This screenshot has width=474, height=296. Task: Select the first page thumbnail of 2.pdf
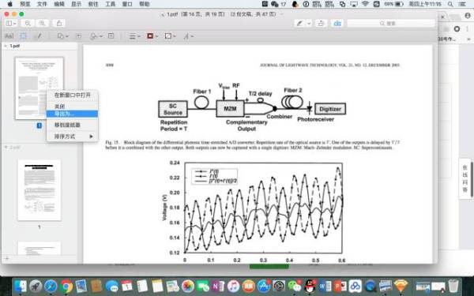(39, 190)
